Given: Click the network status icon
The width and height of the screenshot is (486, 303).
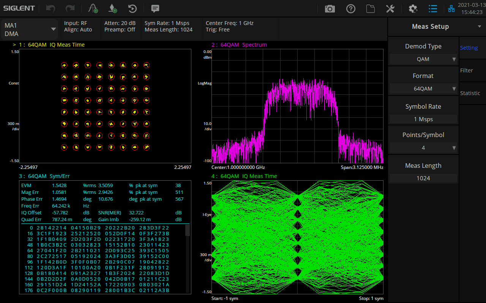Looking at the screenshot, I should coord(451,8).
